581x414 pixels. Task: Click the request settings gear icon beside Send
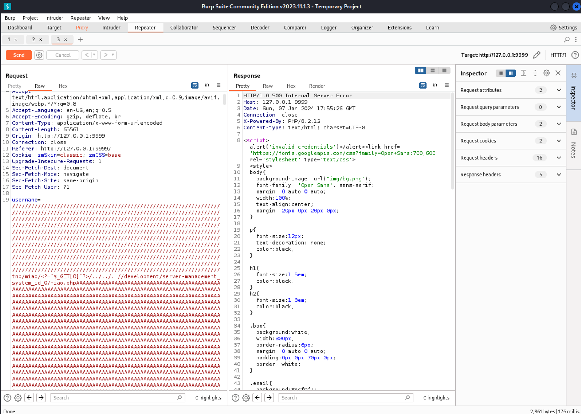pos(39,55)
